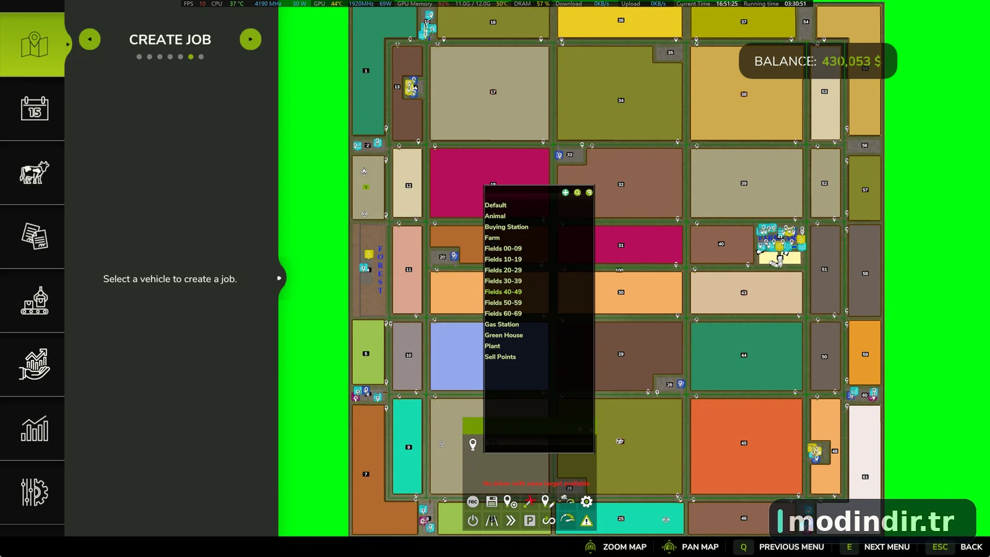This screenshot has width=990, height=557.
Task: Click the remove route connection red cross icon
Action: click(x=530, y=501)
